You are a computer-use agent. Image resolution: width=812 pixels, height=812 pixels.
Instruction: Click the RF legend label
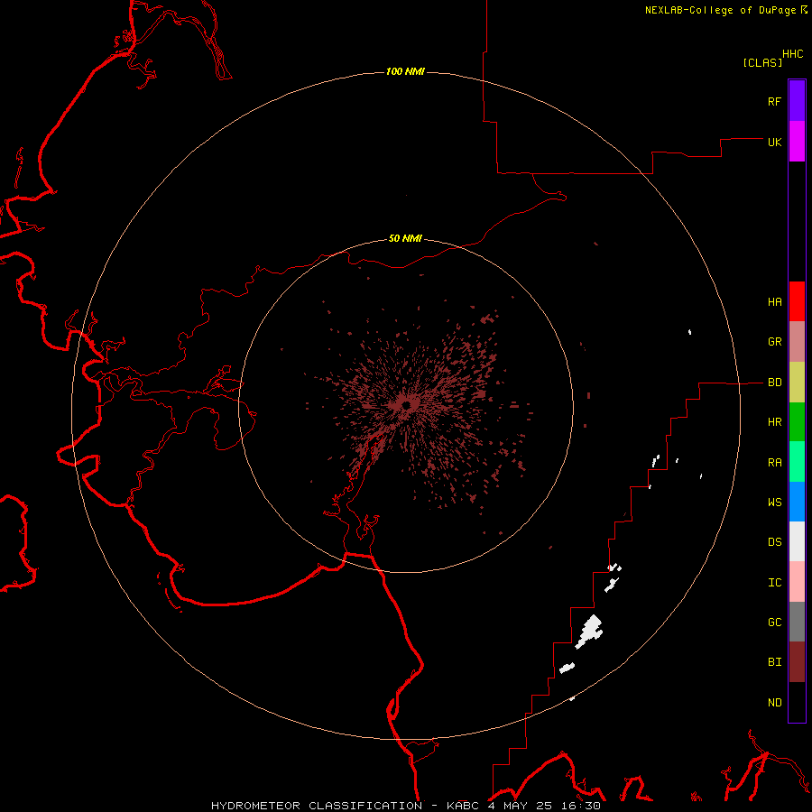(x=774, y=101)
